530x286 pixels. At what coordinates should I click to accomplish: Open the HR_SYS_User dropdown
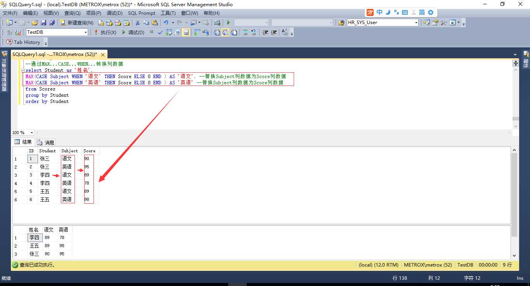coord(416,23)
